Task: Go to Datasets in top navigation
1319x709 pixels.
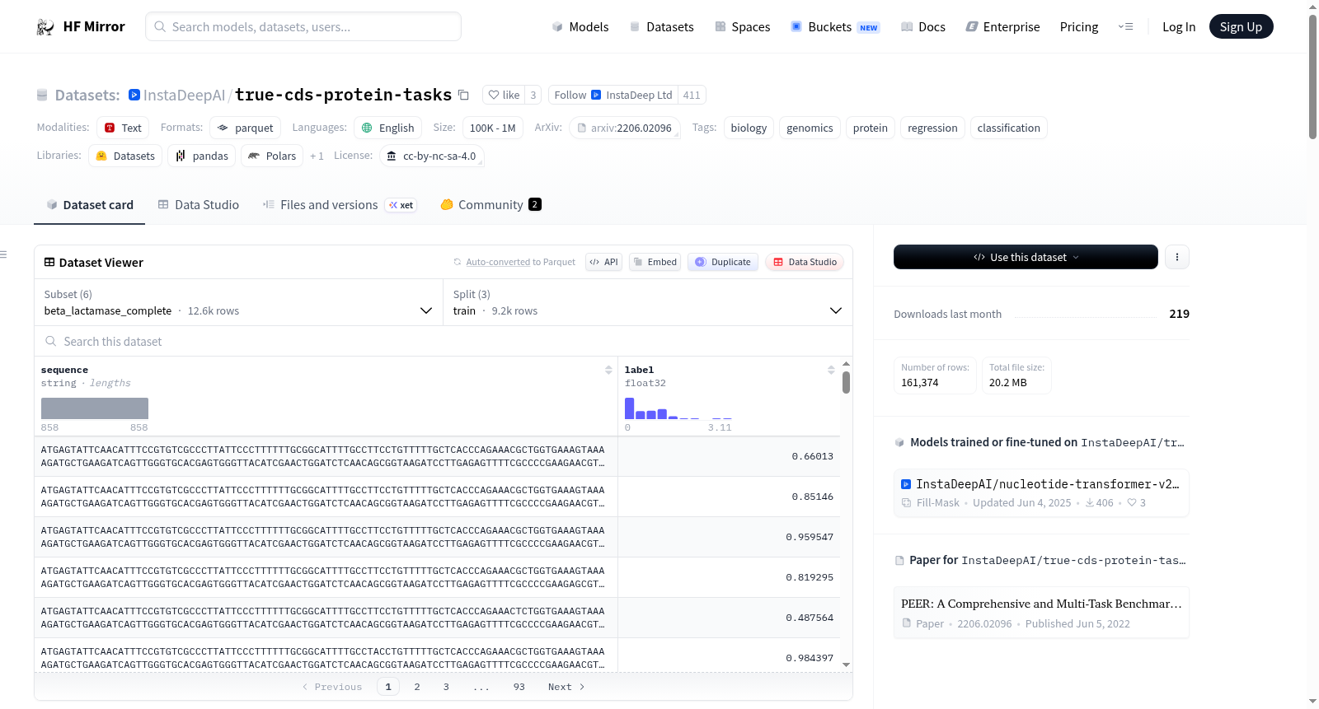Action: (661, 27)
